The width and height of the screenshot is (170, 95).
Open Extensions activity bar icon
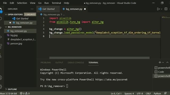1,46
